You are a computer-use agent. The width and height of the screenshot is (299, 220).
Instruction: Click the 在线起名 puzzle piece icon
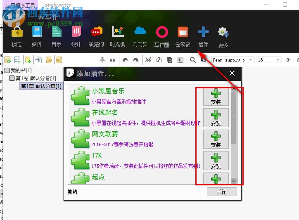click(x=80, y=117)
